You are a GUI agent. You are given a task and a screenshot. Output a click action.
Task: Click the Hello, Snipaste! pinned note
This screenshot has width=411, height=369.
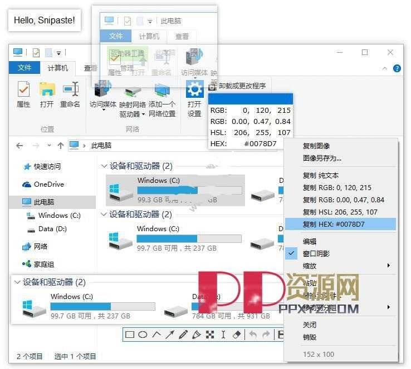click(45, 20)
